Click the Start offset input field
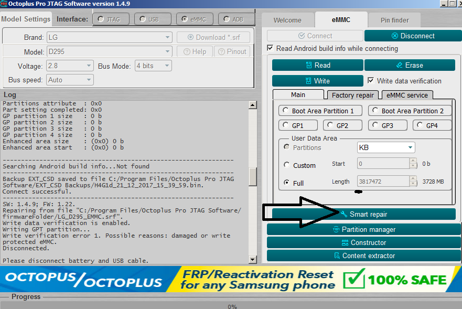Image resolution: width=462 pixels, height=309 pixels. [383, 163]
